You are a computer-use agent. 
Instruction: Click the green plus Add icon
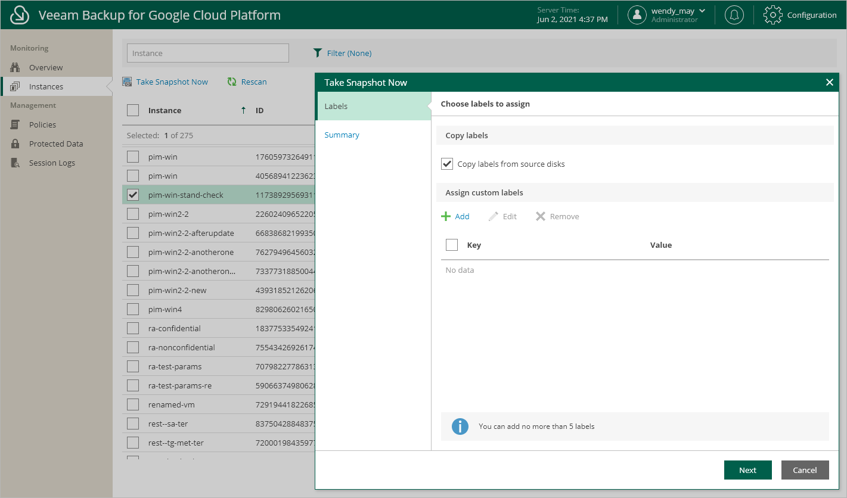(x=446, y=216)
